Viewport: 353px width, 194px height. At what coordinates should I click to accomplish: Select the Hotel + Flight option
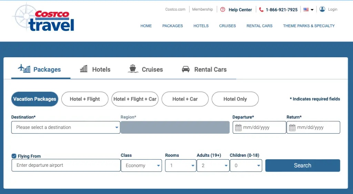point(85,99)
